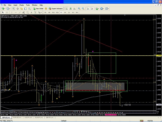162x122 pixels.
Task: Set timeframe to M30
Action: pyautogui.click(x=57, y=12)
